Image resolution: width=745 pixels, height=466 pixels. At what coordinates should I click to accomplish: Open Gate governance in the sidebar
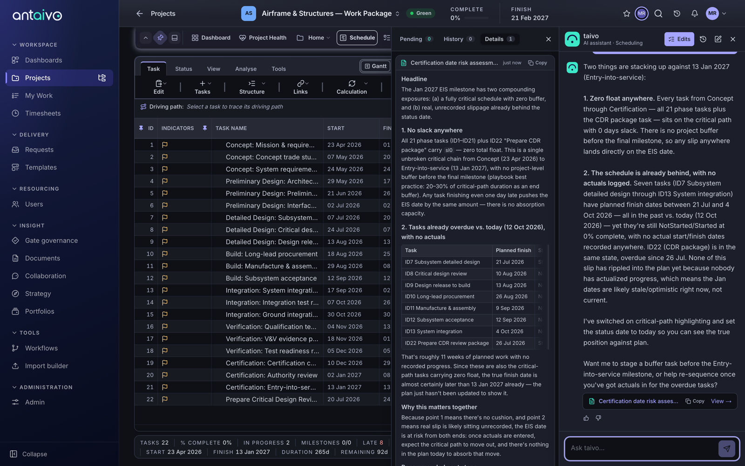[51, 240]
